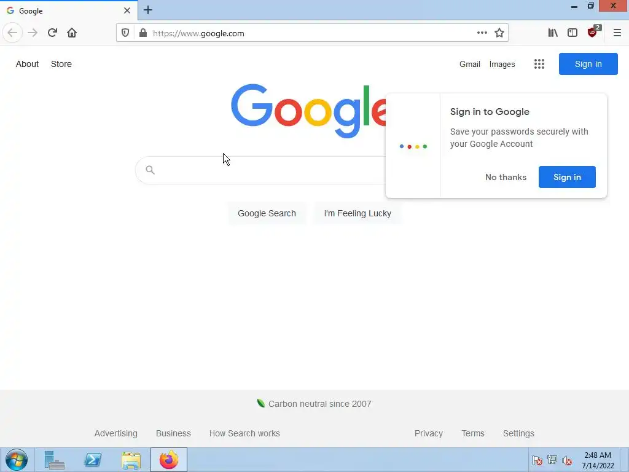
Task: Open the Privacy footer link
Action: [x=428, y=433]
